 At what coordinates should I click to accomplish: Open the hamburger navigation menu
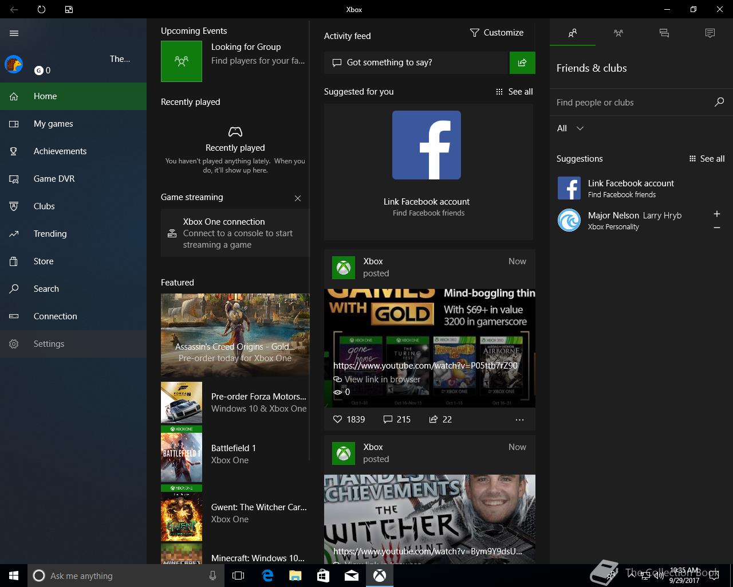(x=14, y=33)
